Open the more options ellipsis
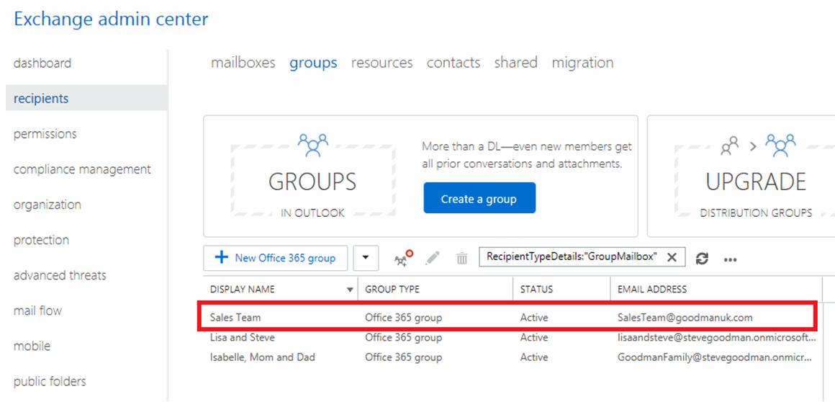The width and height of the screenshot is (835, 402). click(x=730, y=259)
